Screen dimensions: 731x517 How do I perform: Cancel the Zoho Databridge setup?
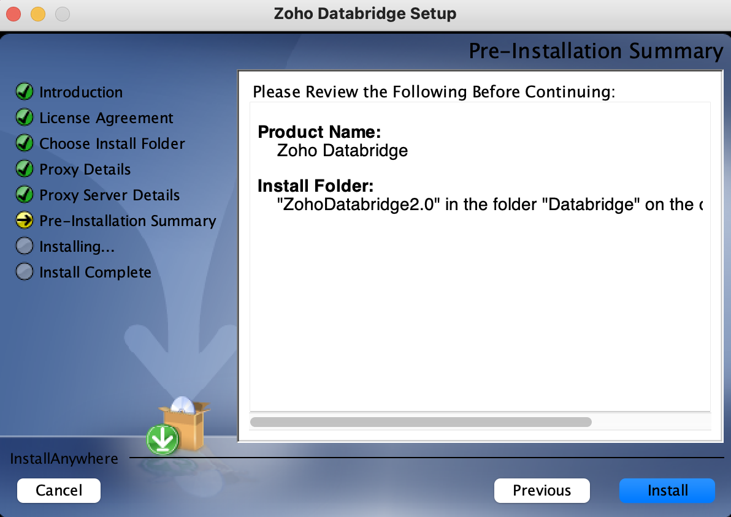(x=59, y=491)
